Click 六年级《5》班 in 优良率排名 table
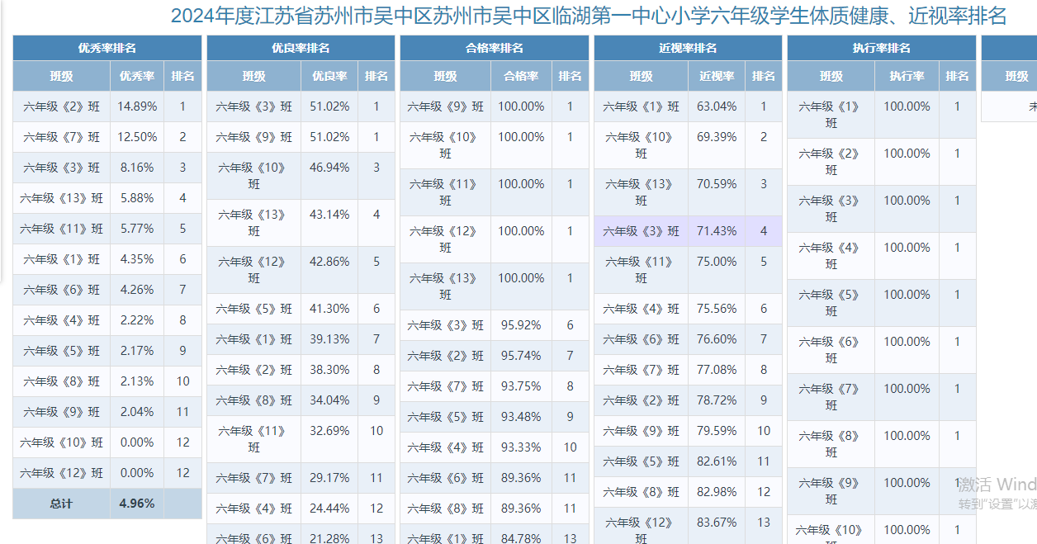1037x544 pixels. click(x=254, y=309)
